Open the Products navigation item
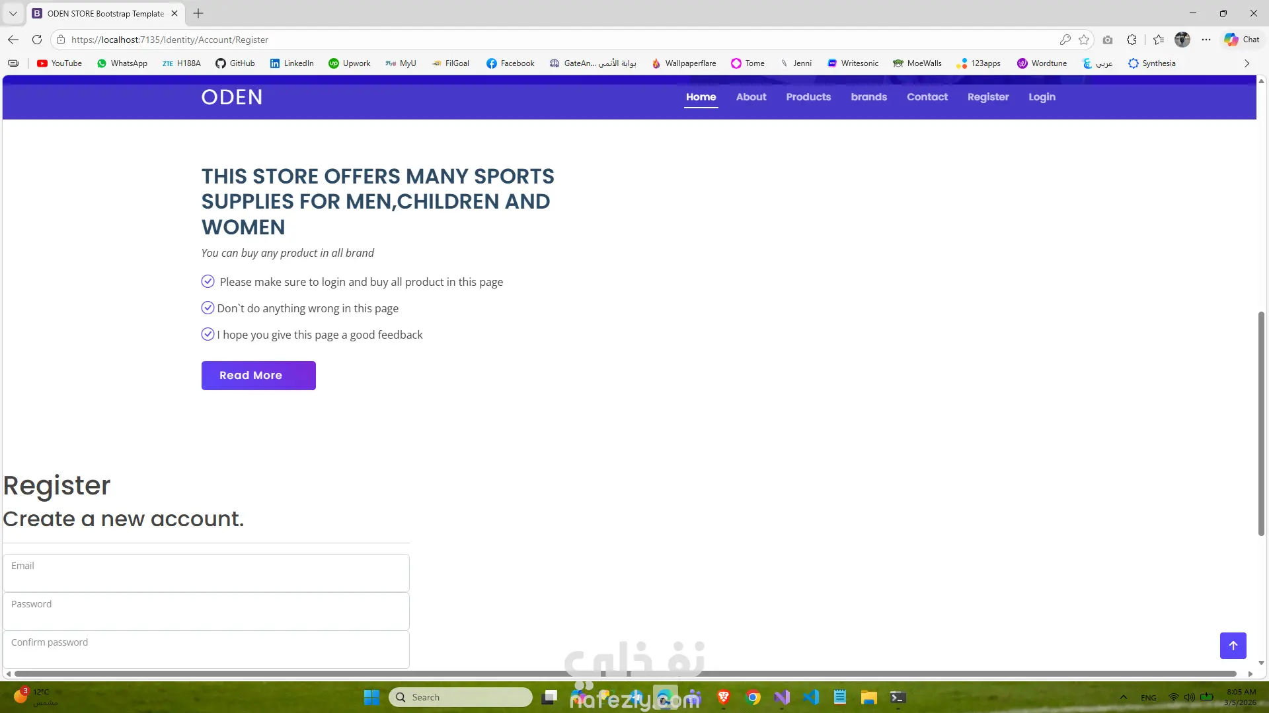Image resolution: width=1269 pixels, height=713 pixels. (x=808, y=97)
